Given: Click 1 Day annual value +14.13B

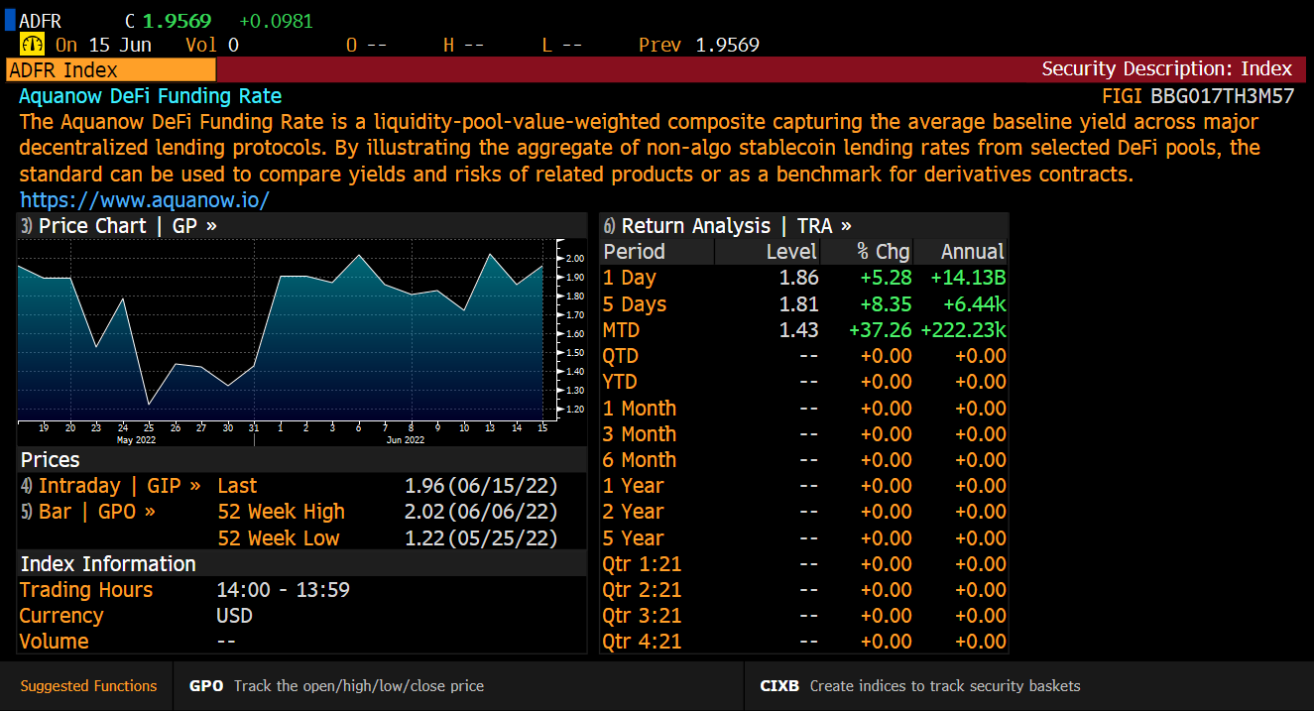Looking at the screenshot, I should point(968,279).
